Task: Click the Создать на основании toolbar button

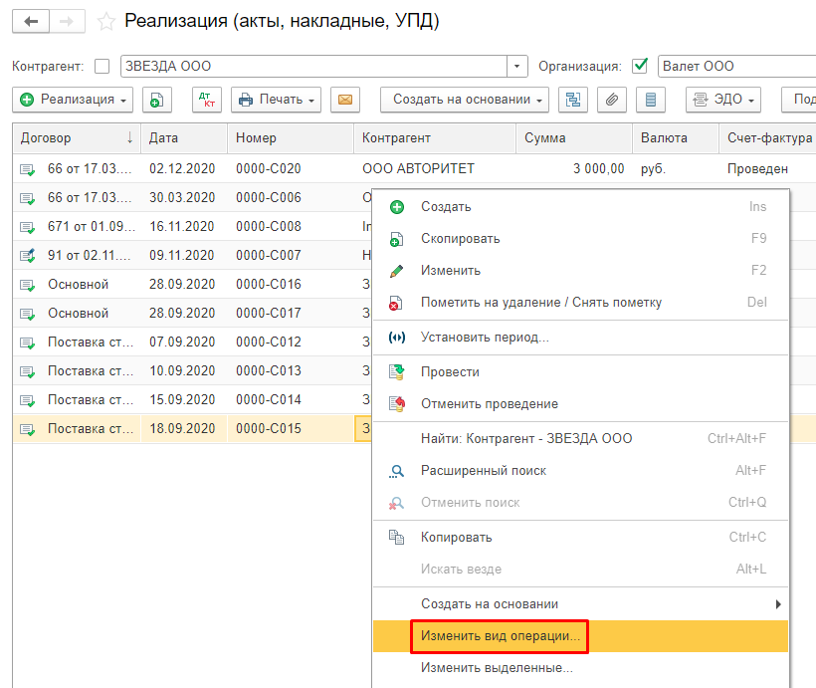Action: (464, 100)
